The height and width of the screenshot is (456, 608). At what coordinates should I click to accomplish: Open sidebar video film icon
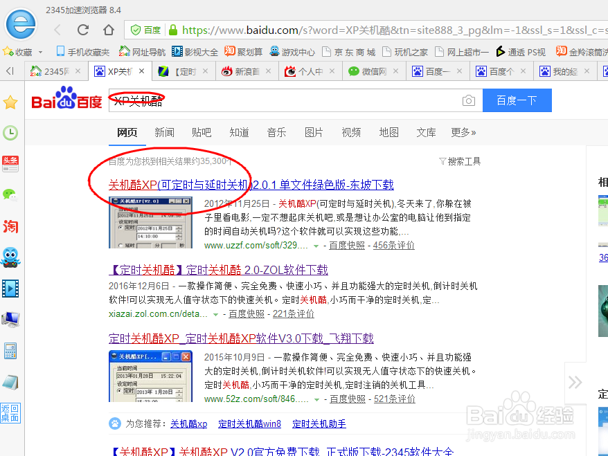[x=10, y=289]
